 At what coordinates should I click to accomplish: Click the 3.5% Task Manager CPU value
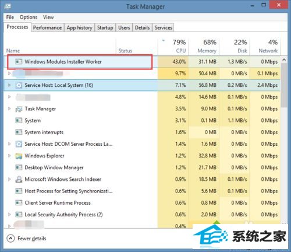point(180,108)
